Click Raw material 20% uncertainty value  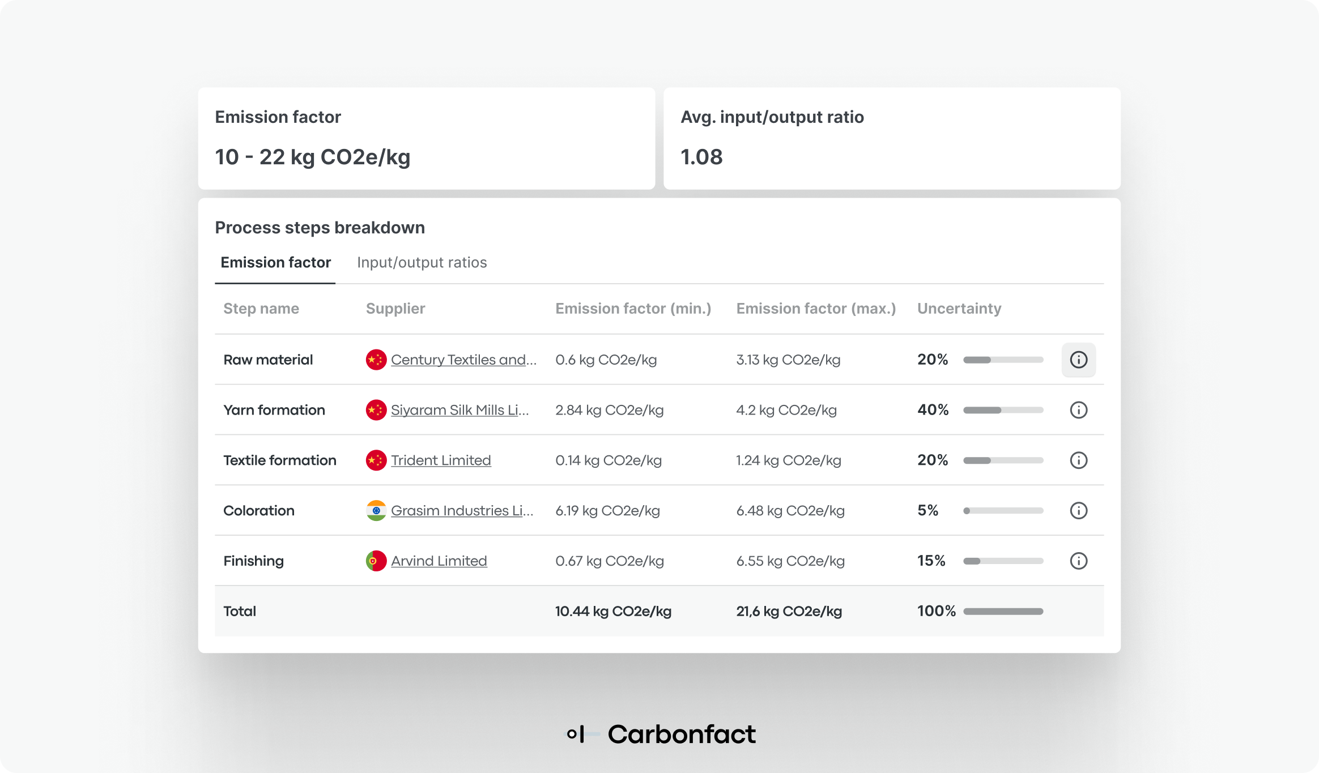[933, 360]
